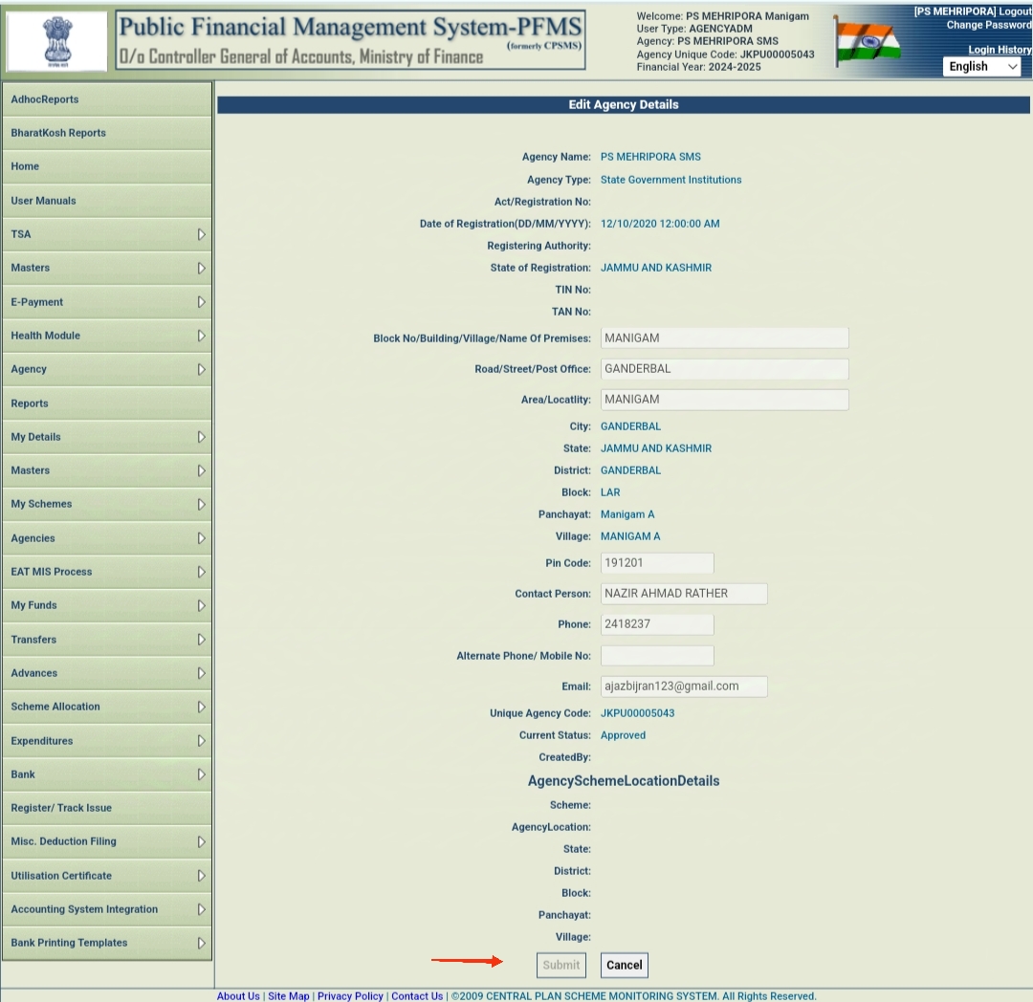Click Unique Agency Code 'JKPU00005043' value
The height and width of the screenshot is (1002, 1033).
coord(637,713)
